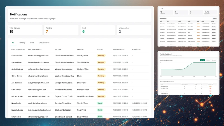
Task: Select the Sent tab
Action: click(x=32, y=43)
